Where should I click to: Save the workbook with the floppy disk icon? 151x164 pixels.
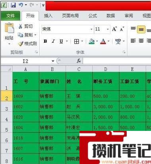[13, 5]
